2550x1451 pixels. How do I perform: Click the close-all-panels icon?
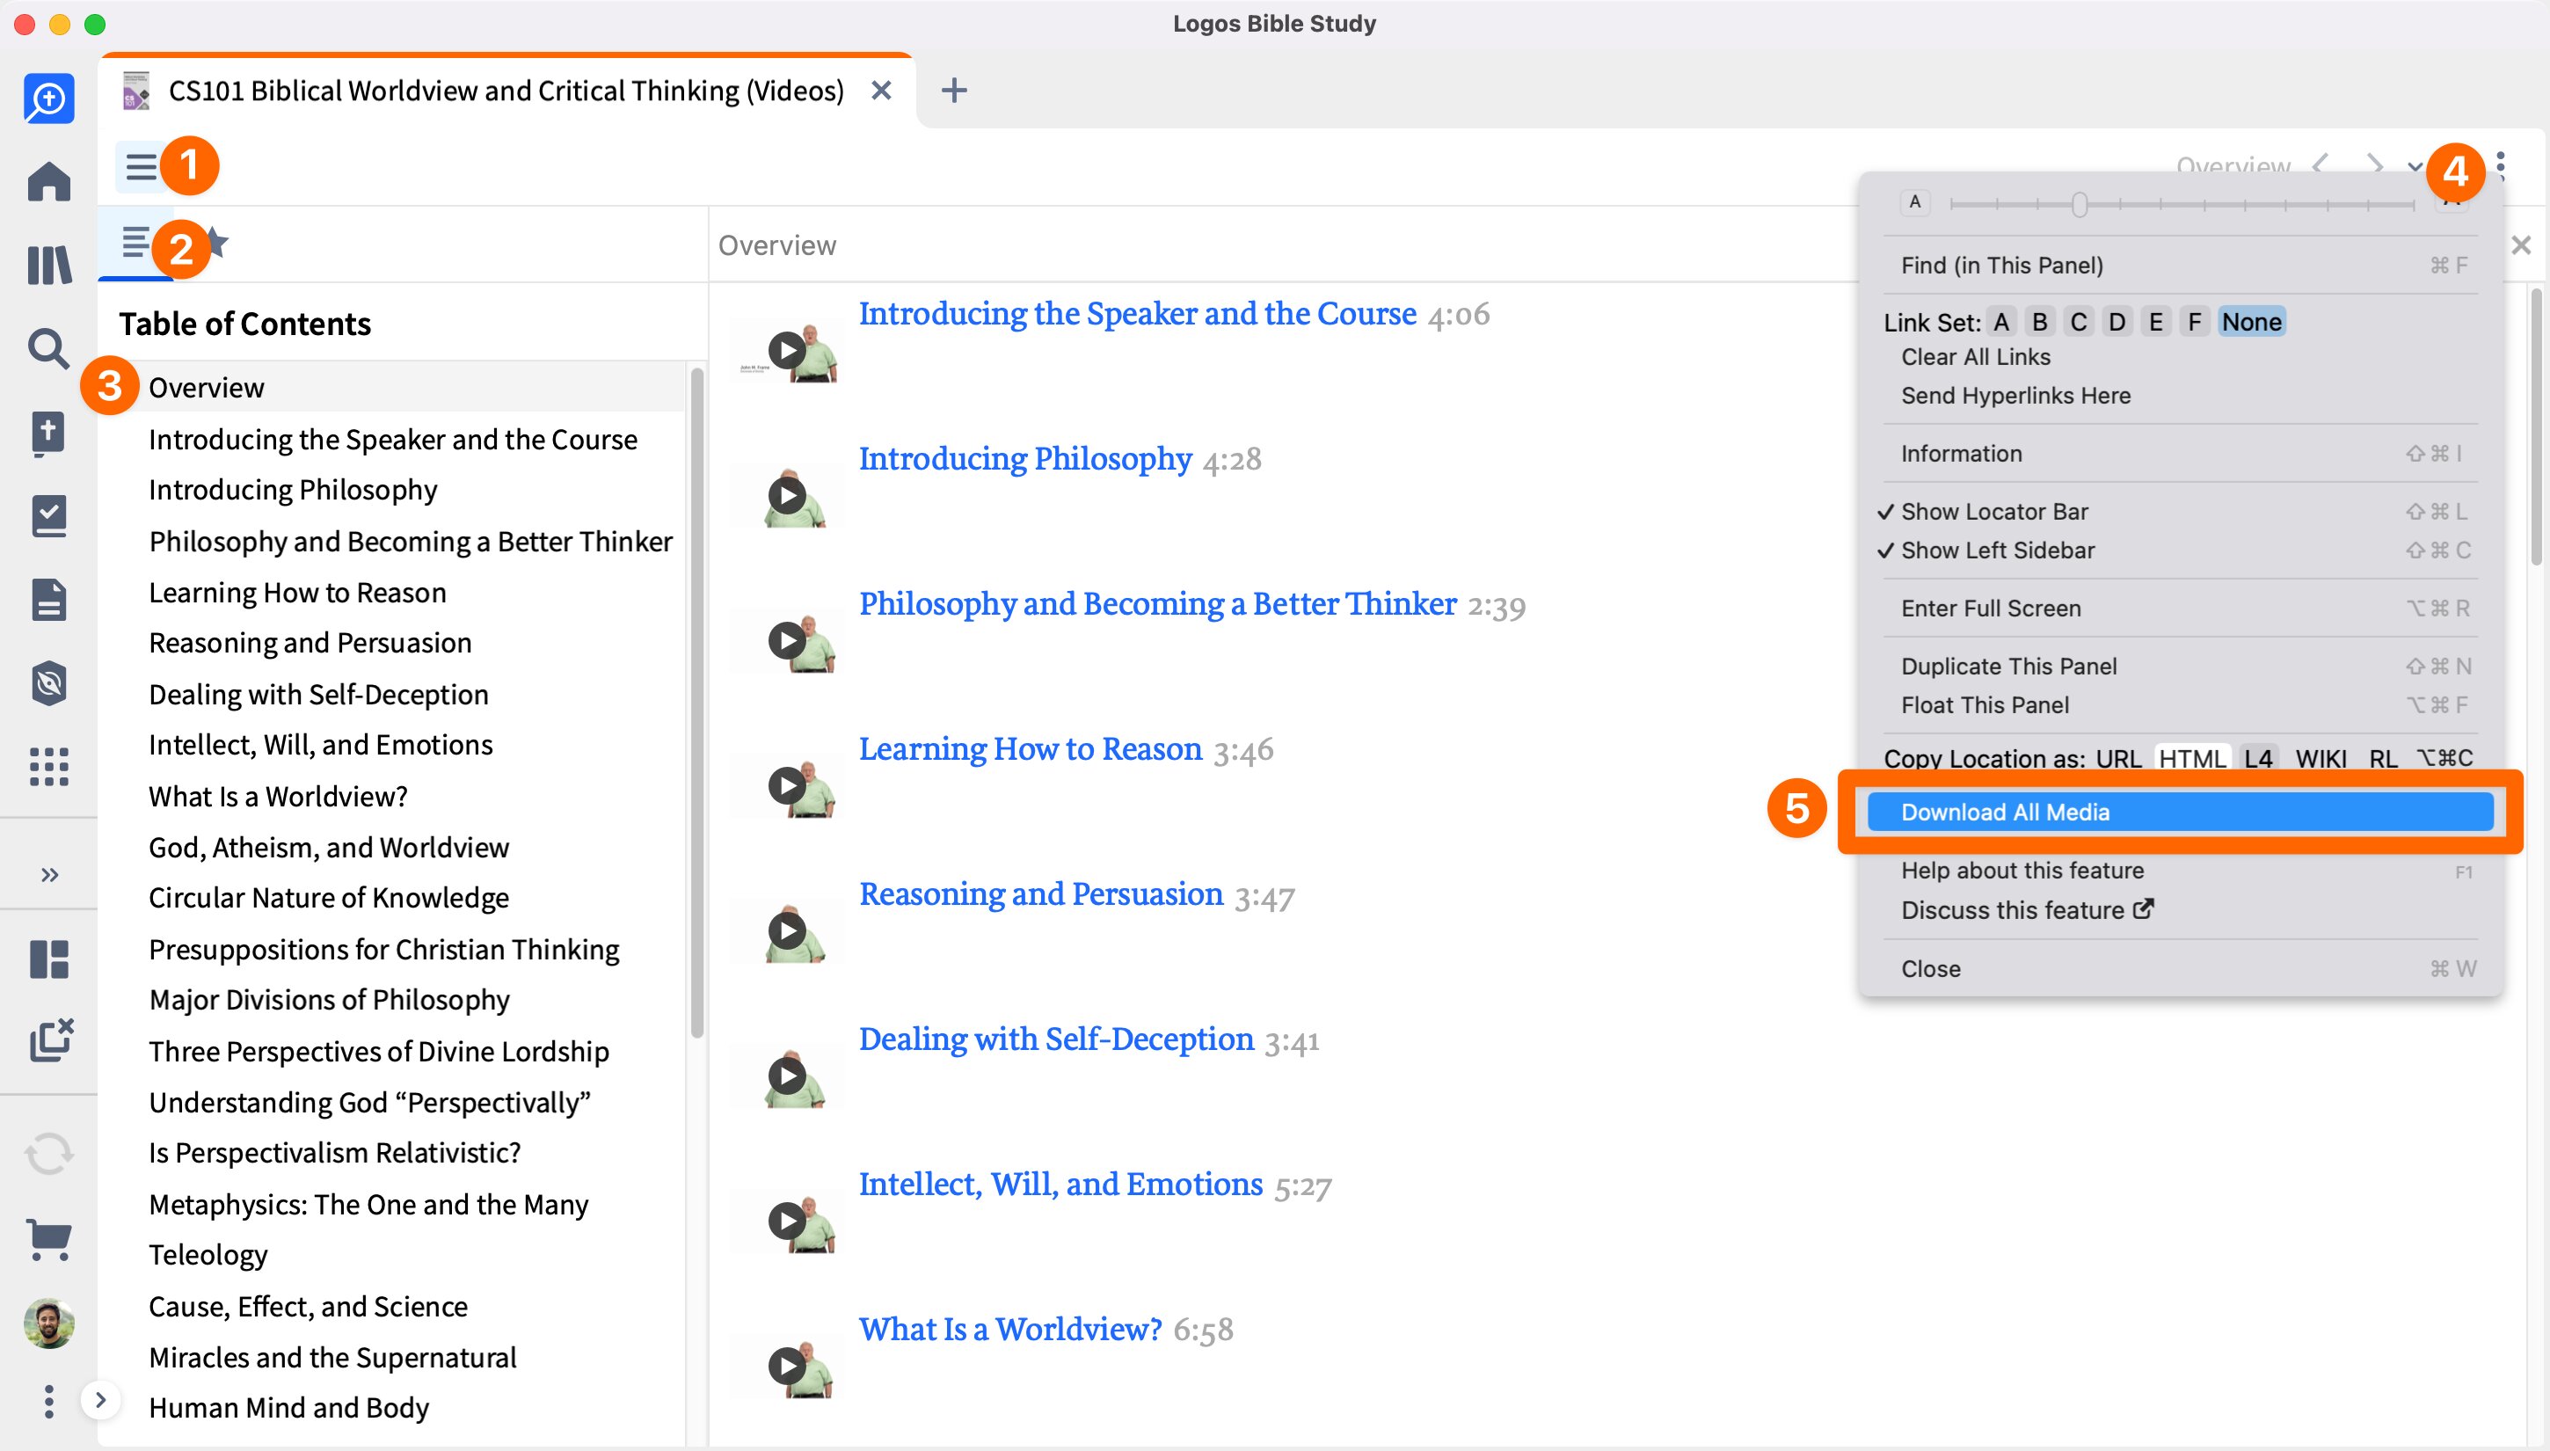(x=51, y=1040)
